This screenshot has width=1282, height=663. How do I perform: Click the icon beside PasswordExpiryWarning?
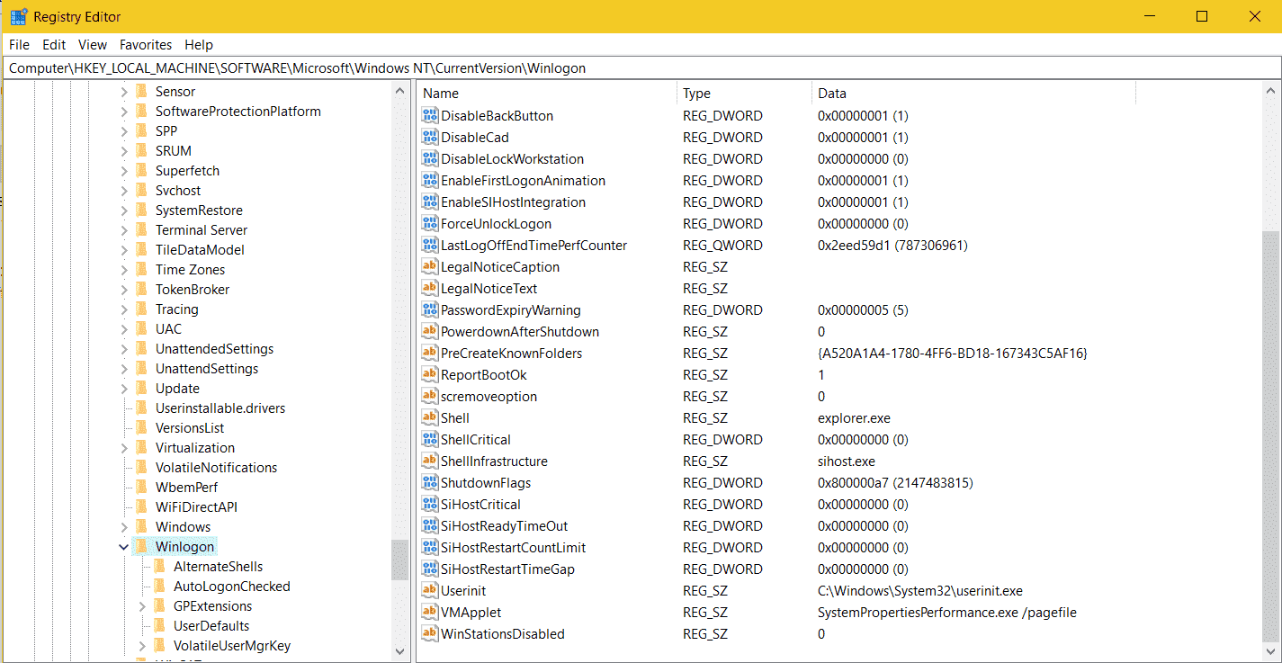(x=430, y=310)
